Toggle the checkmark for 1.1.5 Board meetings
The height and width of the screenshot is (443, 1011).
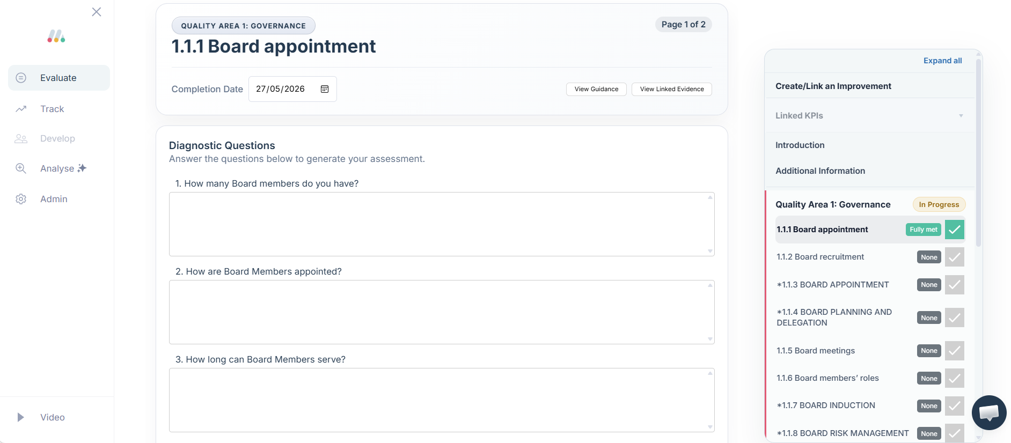point(955,351)
